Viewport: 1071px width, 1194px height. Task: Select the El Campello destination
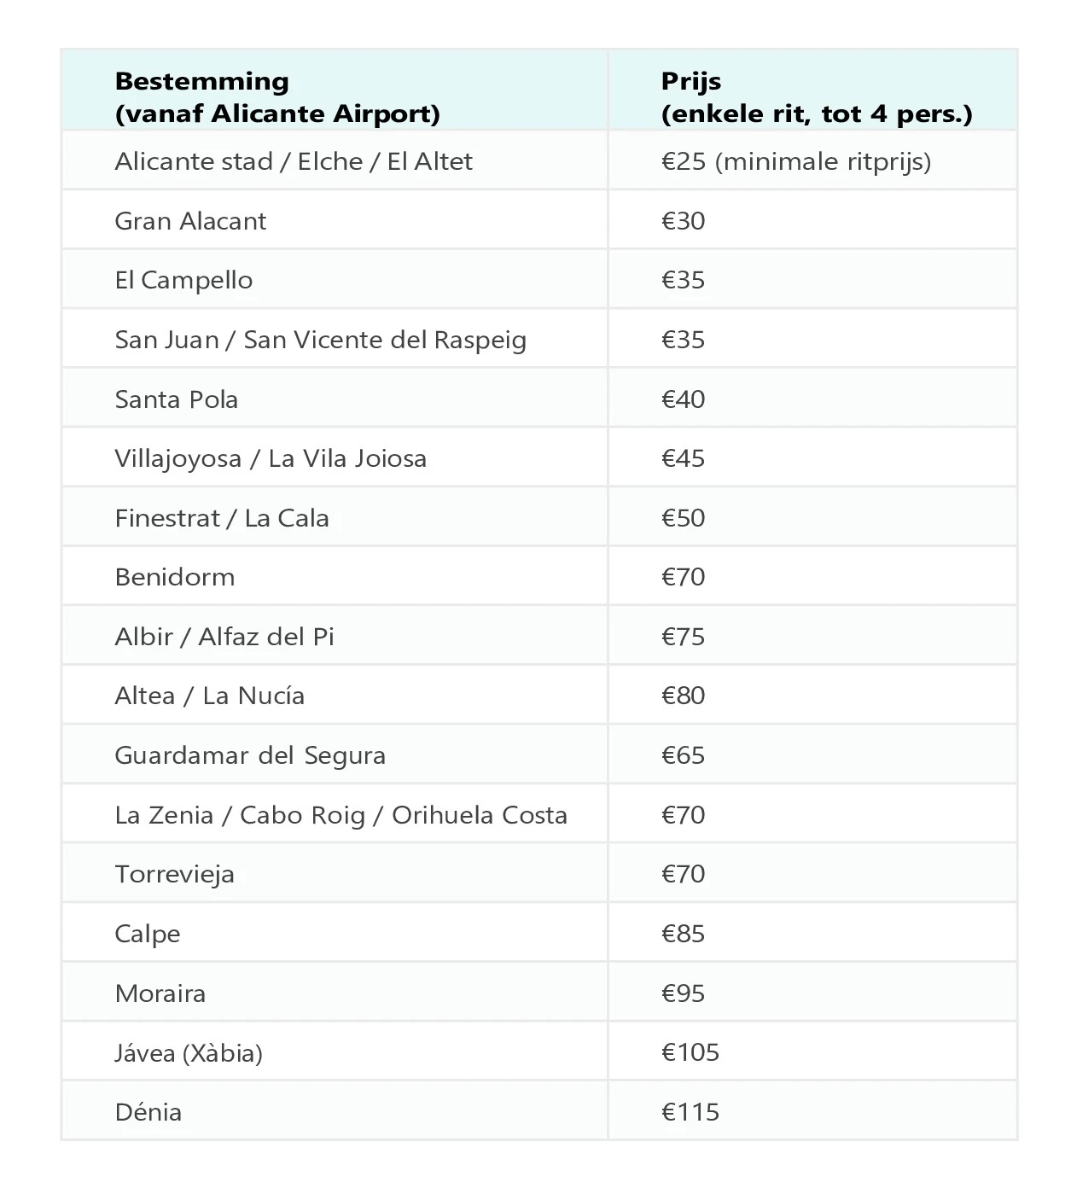click(183, 280)
